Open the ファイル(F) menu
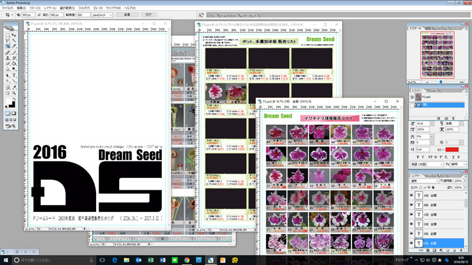This screenshot has height=265, width=472. [x=7, y=8]
